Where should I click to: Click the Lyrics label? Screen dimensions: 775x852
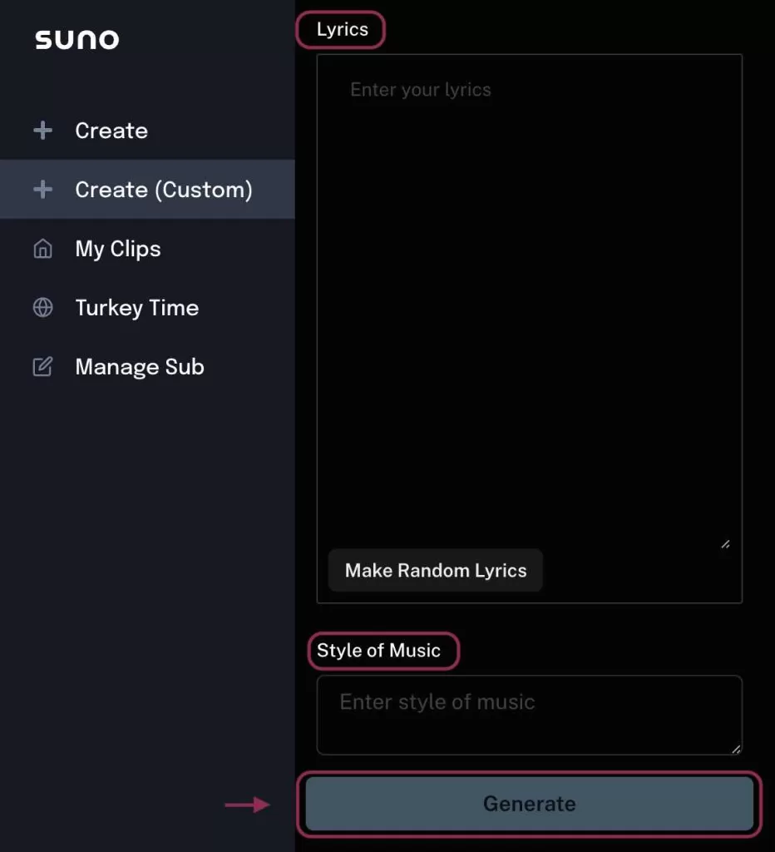pyautogui.click(x=342, y=29)
